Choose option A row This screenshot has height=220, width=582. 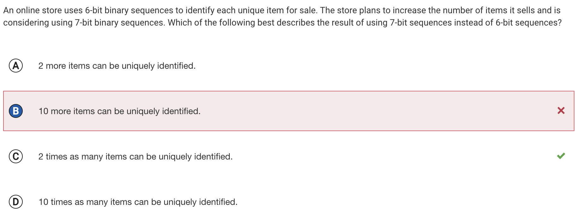tap(288, 66)
